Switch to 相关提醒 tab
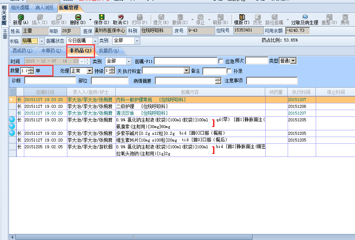355x240 pixels. pos(20,8)
